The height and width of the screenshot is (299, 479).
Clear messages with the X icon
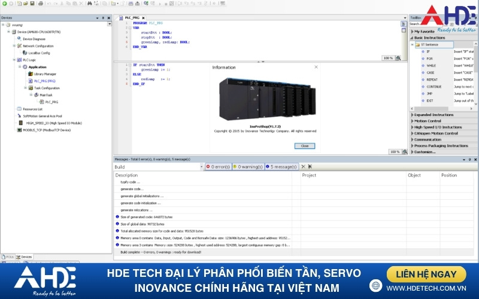[303, 167]
